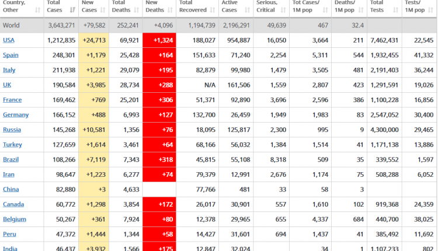This screenshot has width=438, height=251.
Task: Open the UK country link
Action: pos(7,85)
